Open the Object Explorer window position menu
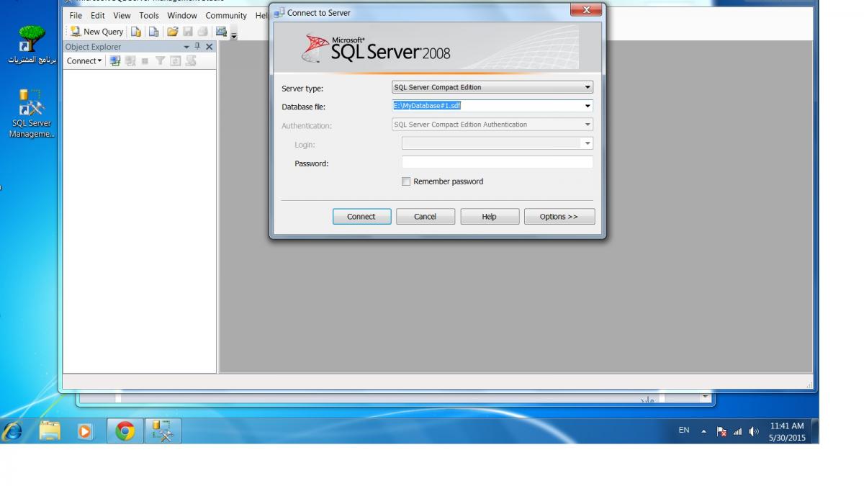This screenshot has height=486, width=864. [187, 47]
